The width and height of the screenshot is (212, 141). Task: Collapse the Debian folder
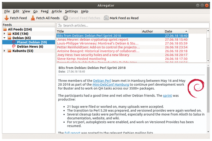[5, 38]
